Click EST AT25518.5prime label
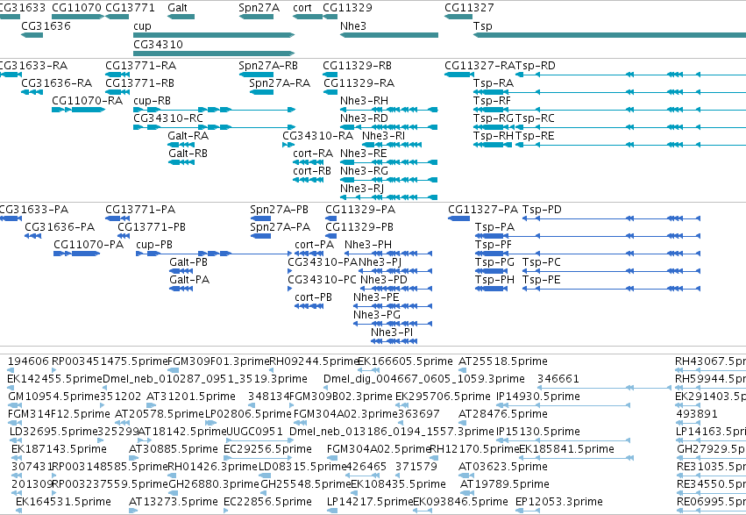The width and height of the screenshot is (746, 515). click(x=503, y=361)
